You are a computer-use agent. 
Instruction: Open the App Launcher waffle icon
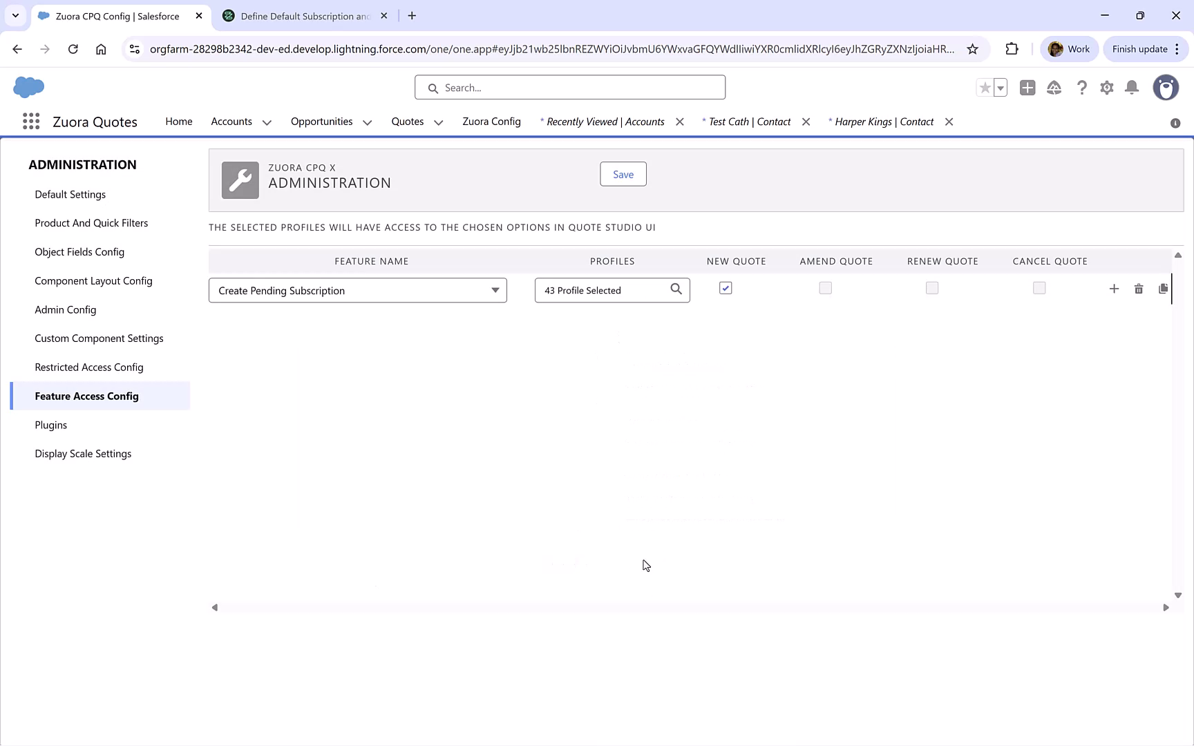[31, 121]
